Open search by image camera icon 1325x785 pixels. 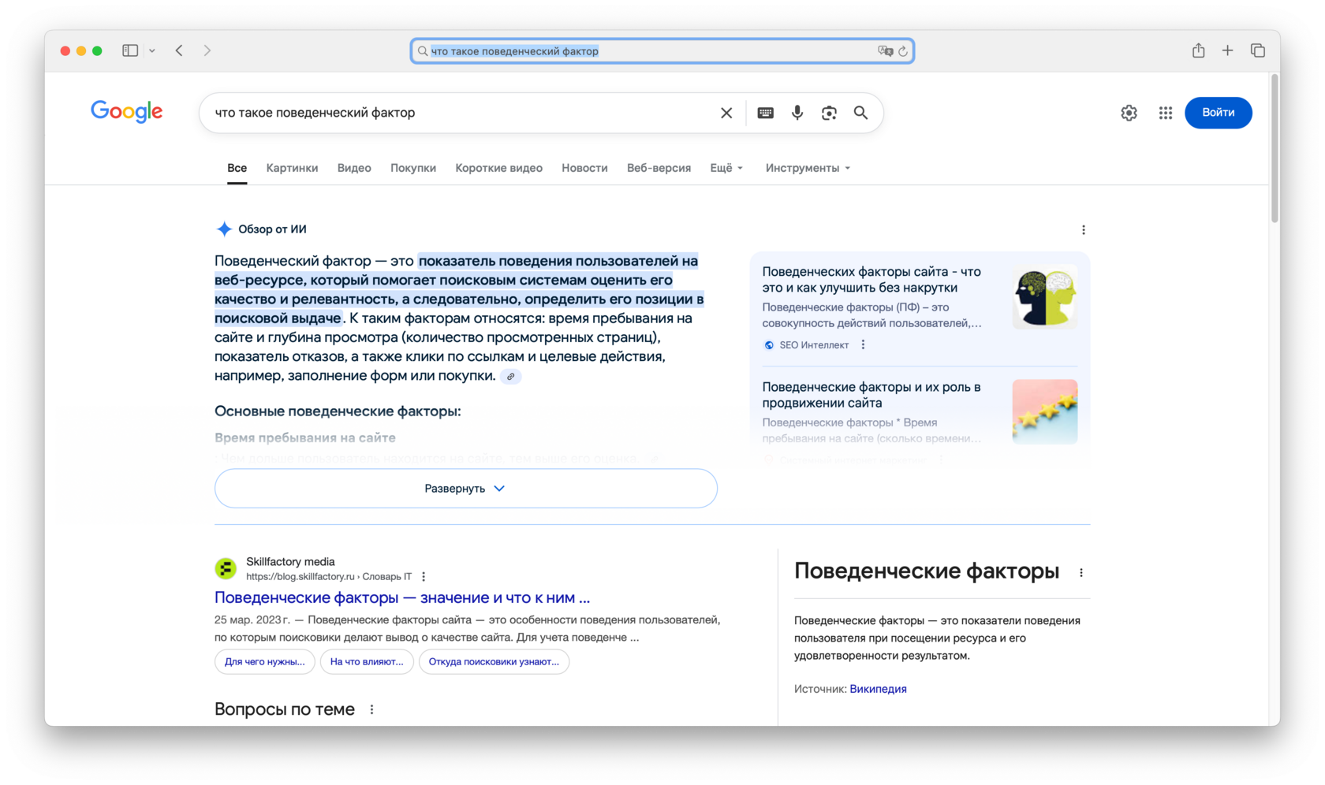pos(829,113)
